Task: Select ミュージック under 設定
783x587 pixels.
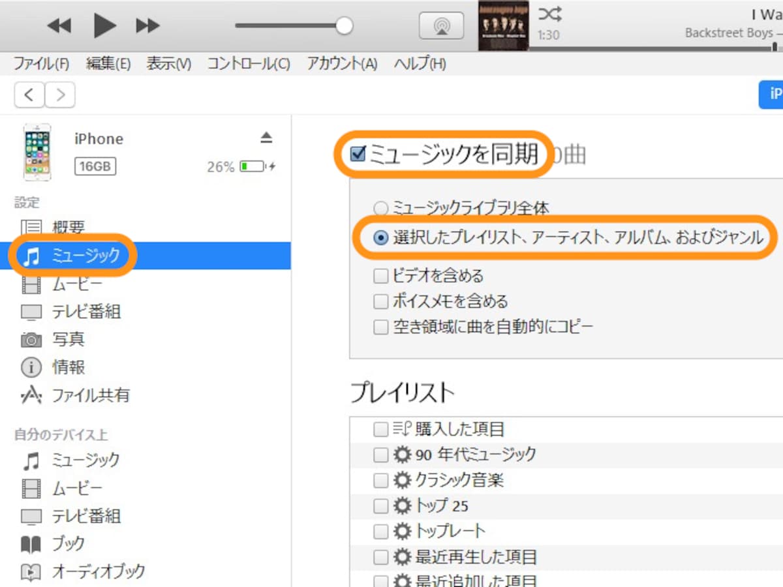Action: [x=146, y=256]
